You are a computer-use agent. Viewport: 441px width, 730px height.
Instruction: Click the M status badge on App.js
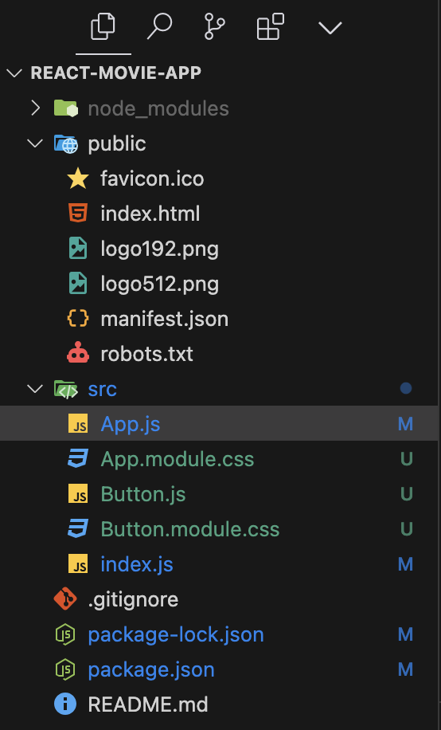pyautogui.click(x=405, y=424)
